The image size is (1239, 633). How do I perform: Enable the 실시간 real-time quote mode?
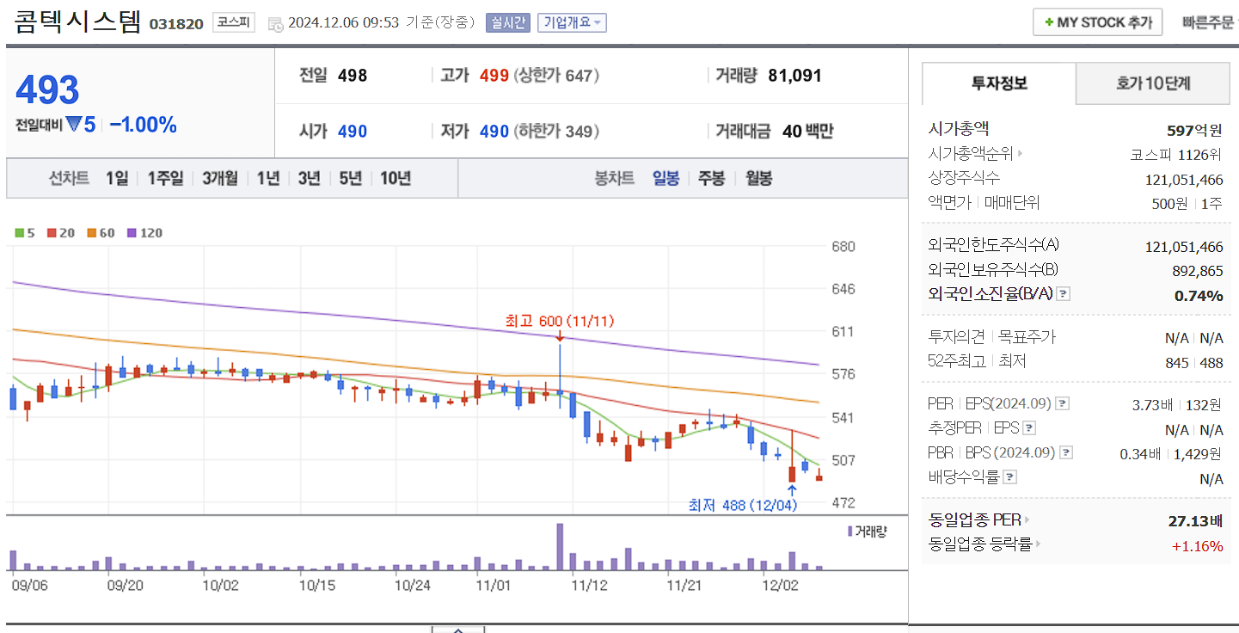(510, 22)
